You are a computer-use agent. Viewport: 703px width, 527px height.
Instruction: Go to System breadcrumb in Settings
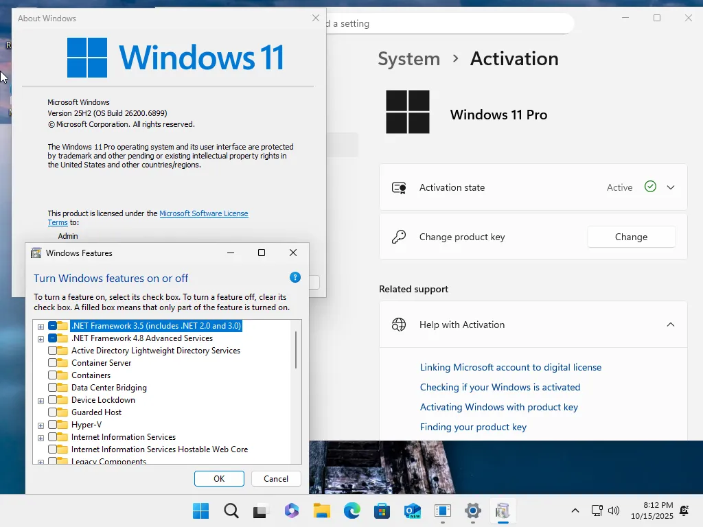click(x=409, y=59)
